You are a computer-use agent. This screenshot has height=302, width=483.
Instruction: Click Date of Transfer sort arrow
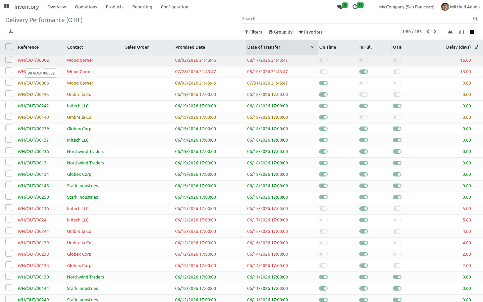pyautogui.click(x=312, y=47)
